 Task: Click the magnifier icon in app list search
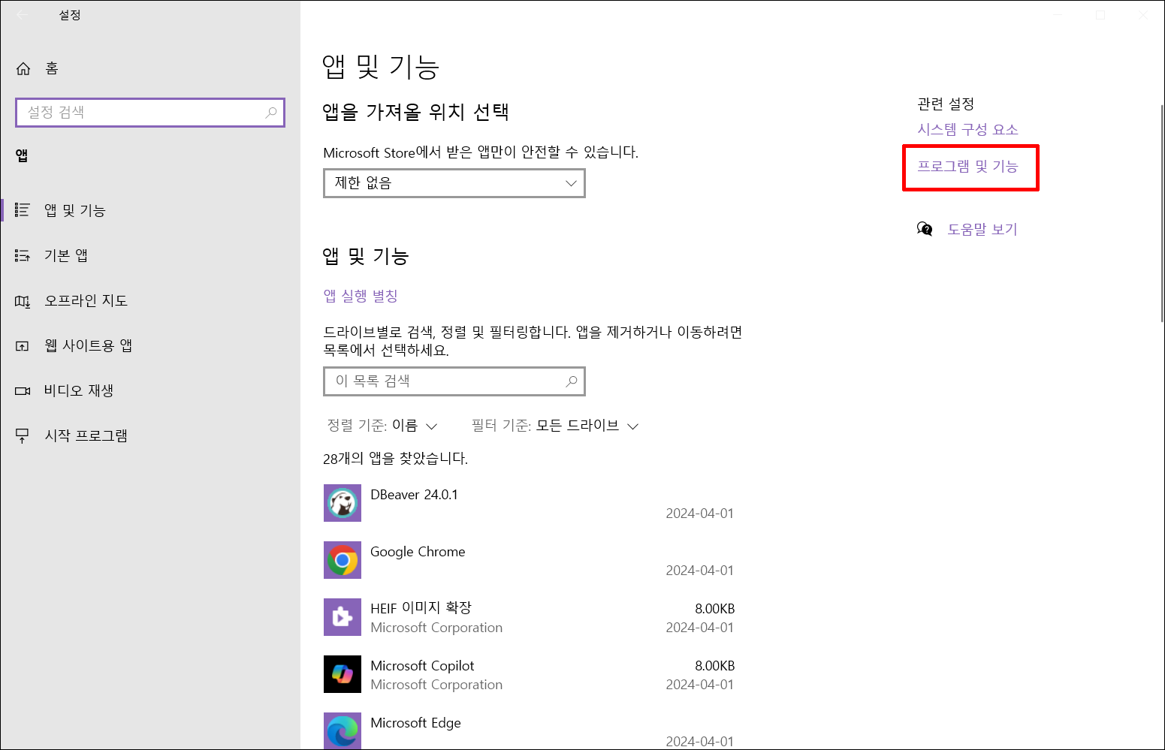(572, 381)
